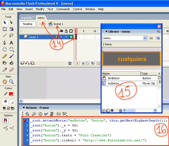Toggle Layer 1 visibility dot
The image size is (169, 146).
tap(61, 37)
